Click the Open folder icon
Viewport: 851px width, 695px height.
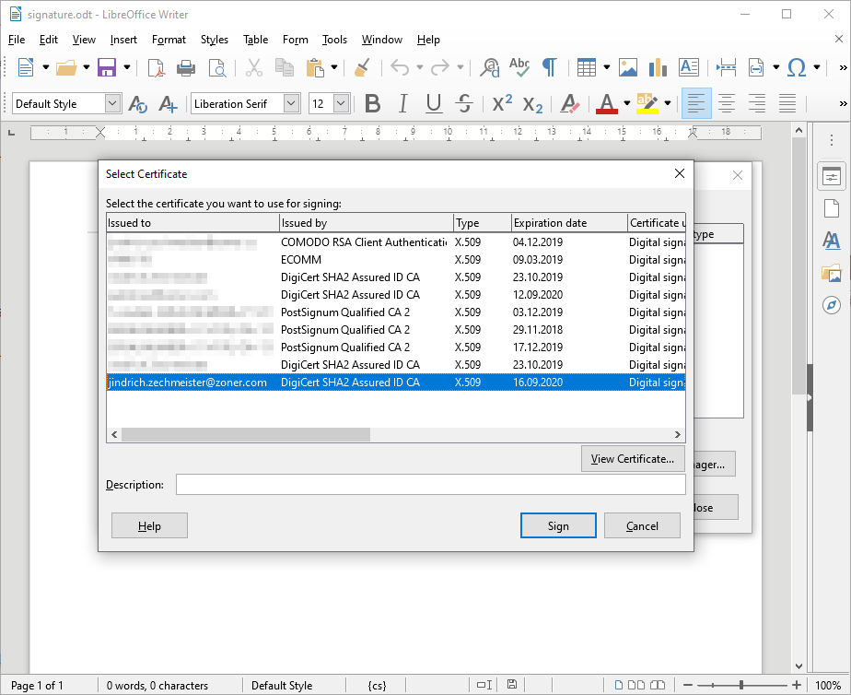(x=66, y=68)
